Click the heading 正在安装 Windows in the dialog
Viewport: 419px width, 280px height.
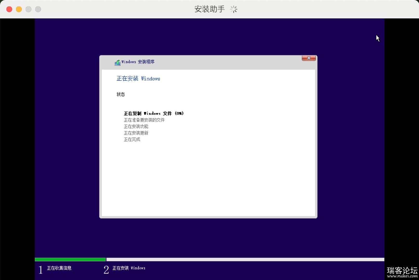(x=138, y=79)
